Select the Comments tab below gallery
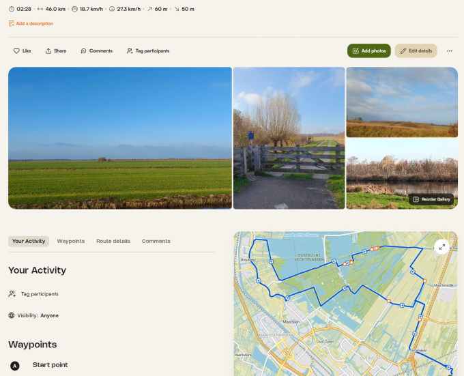464x376 pixels. pos(156,241)
